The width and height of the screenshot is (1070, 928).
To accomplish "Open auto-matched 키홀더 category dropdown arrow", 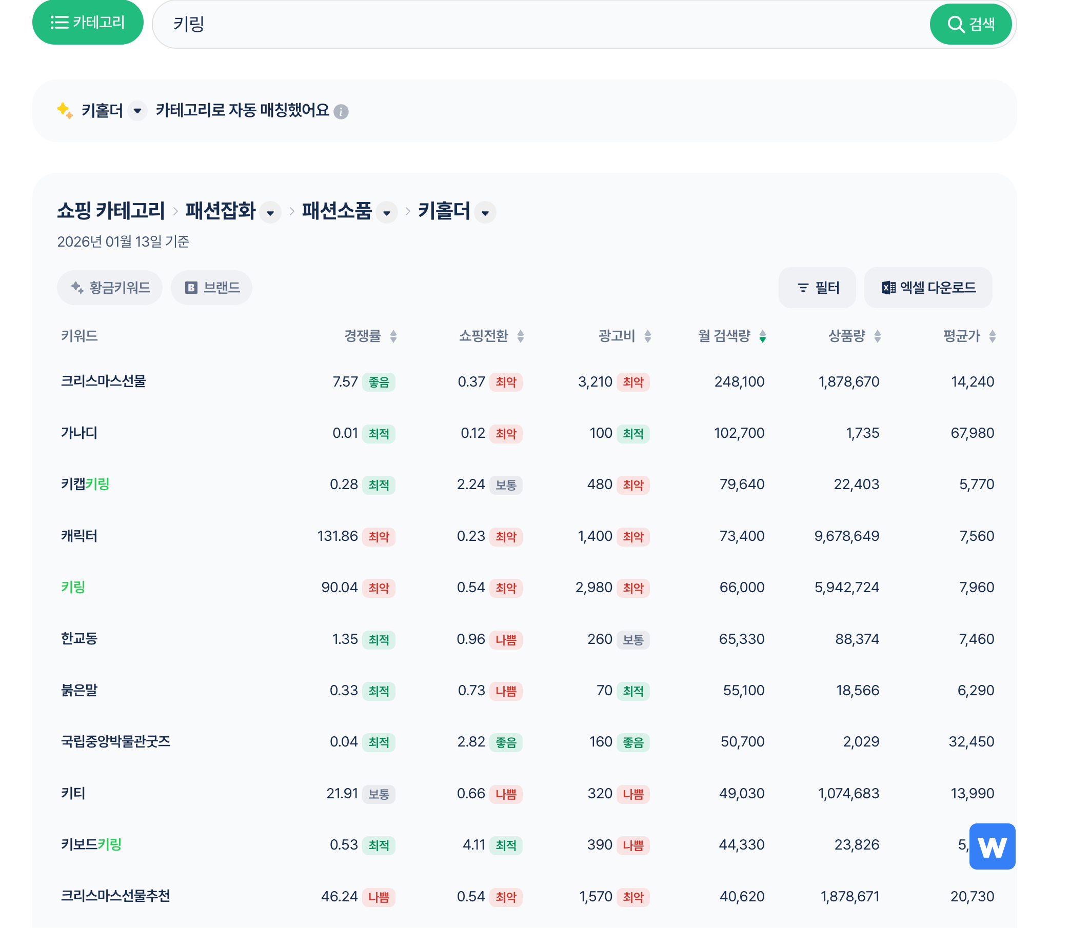I will click(137, 111).
